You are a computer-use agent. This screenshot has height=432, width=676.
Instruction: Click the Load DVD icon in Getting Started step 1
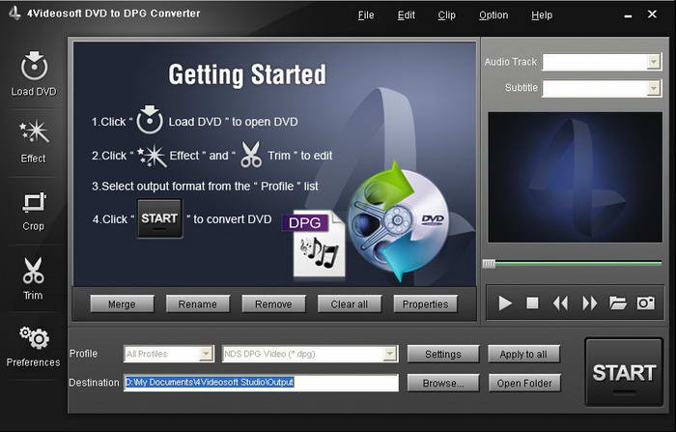[x=150, y=120]
